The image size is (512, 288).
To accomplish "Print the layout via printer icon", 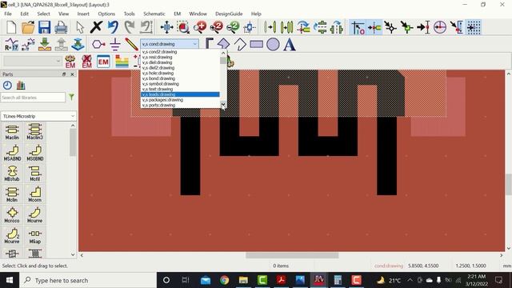I will (61, 27).
